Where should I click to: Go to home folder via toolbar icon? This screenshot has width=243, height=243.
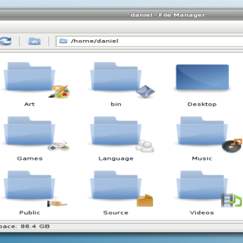[x=34, y=41]
